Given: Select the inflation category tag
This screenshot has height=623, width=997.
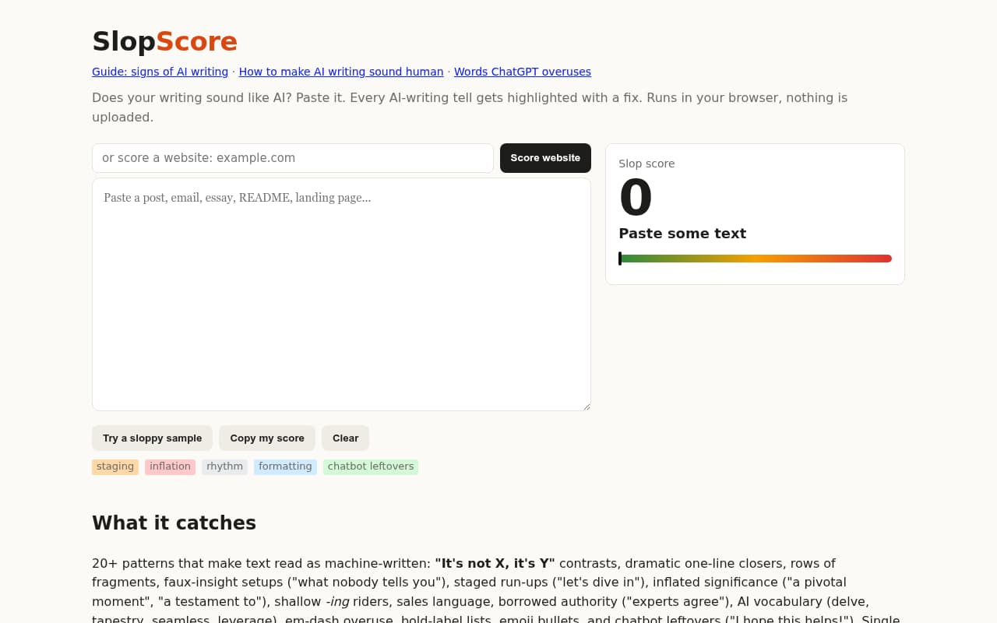Looking at the screenshot, I should 170,466.
